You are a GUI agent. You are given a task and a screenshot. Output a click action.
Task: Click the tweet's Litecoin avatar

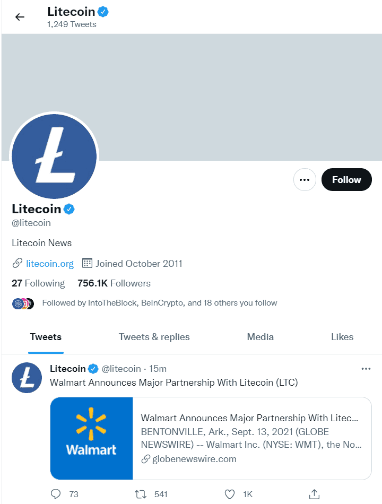(x=27, y=377)
